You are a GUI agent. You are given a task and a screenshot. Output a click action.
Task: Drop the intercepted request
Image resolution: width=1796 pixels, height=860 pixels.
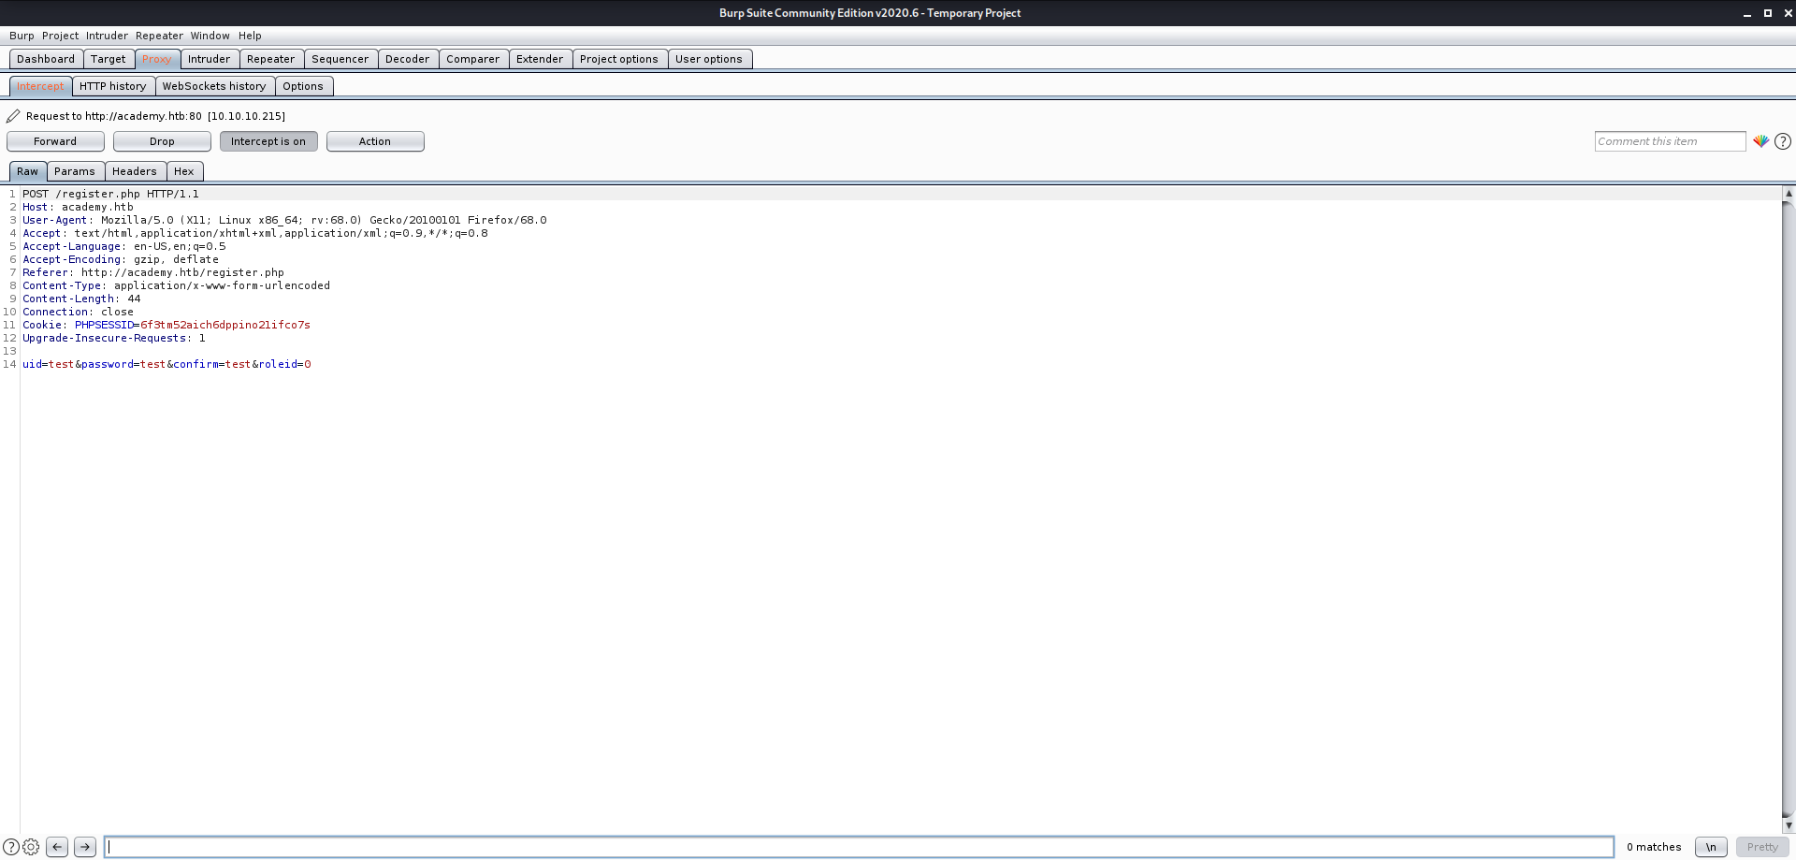tap(162, 141)
